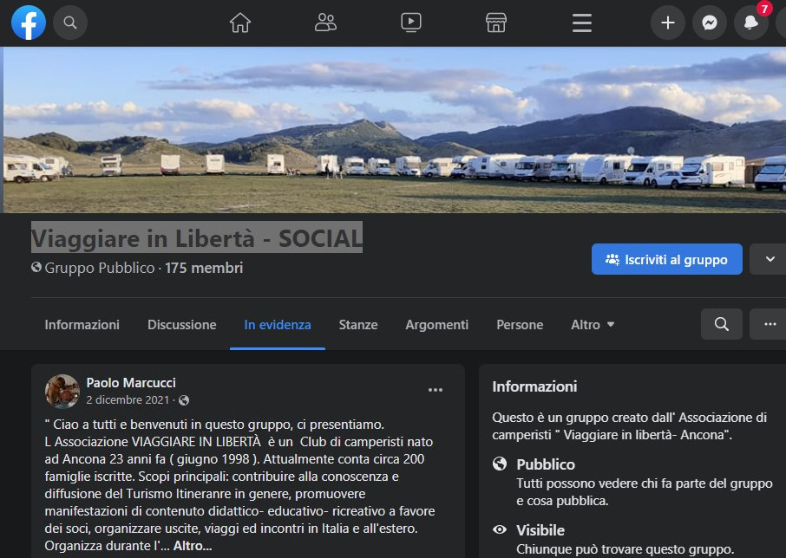The image size is (786, 558).
Task: Click the group search magnifier button
Action: coord(721,324)
